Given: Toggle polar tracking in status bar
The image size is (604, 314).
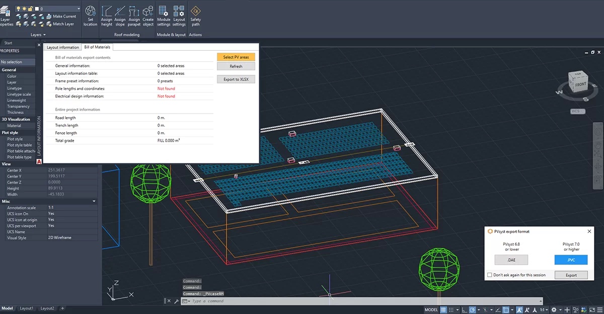Looking at the screenshot, I should click(x=472, y=310).
